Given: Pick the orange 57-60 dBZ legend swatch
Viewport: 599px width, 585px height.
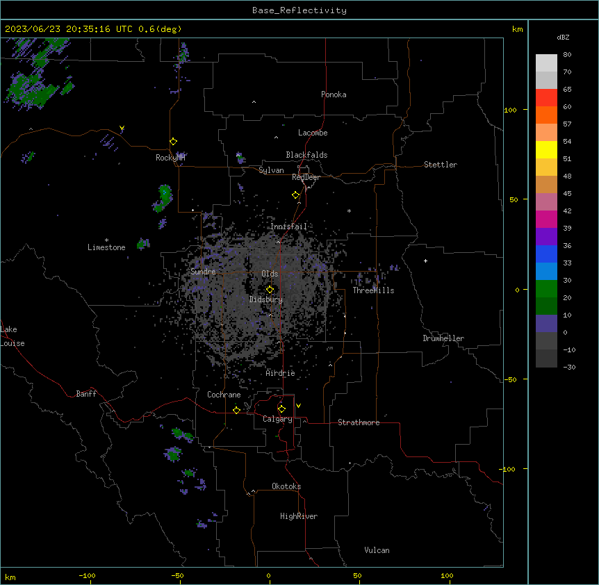Looking at the screenshot, I should 546,115.
